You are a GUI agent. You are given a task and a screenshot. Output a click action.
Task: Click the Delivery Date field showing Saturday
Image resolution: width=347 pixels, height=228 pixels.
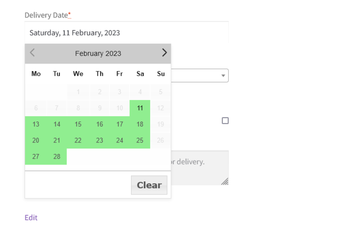tap(127, 32)
